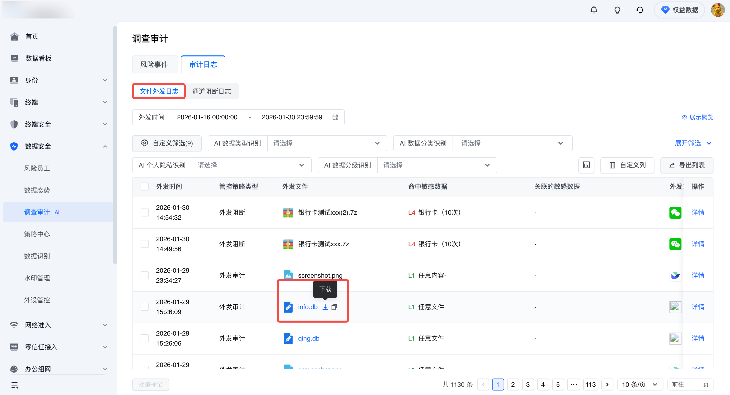The height and width of the screenshot is (395, 730).
Task: Open the headset customer support icon
Action: point(640,10)
